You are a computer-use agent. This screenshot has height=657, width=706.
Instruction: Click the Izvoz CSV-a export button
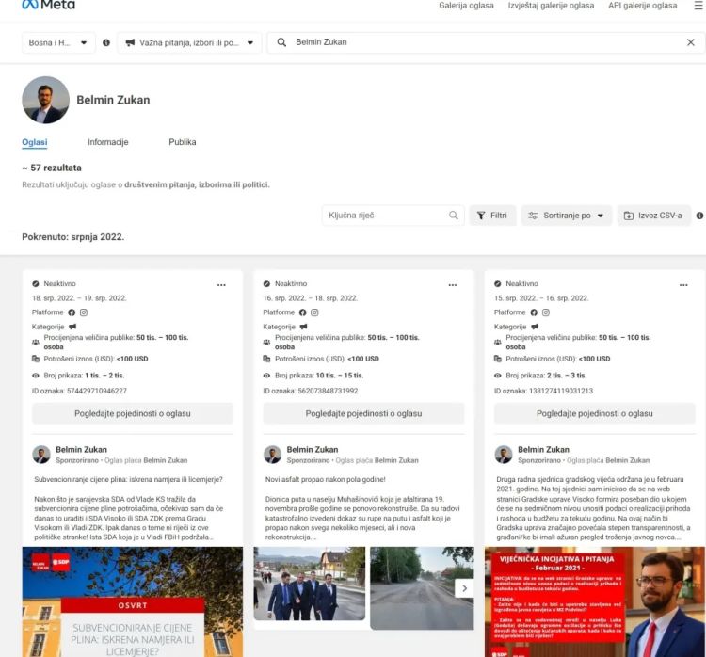653,216
